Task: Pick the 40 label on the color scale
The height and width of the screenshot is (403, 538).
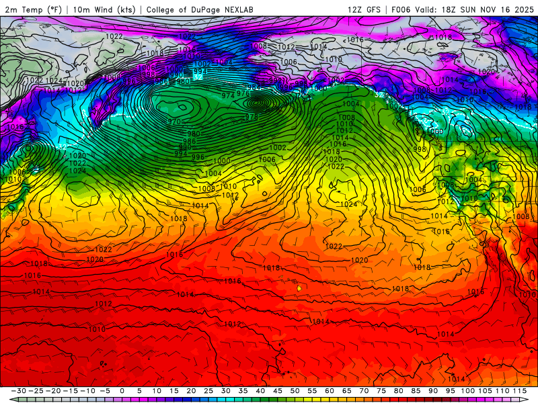Action: [x=260, y=391]
